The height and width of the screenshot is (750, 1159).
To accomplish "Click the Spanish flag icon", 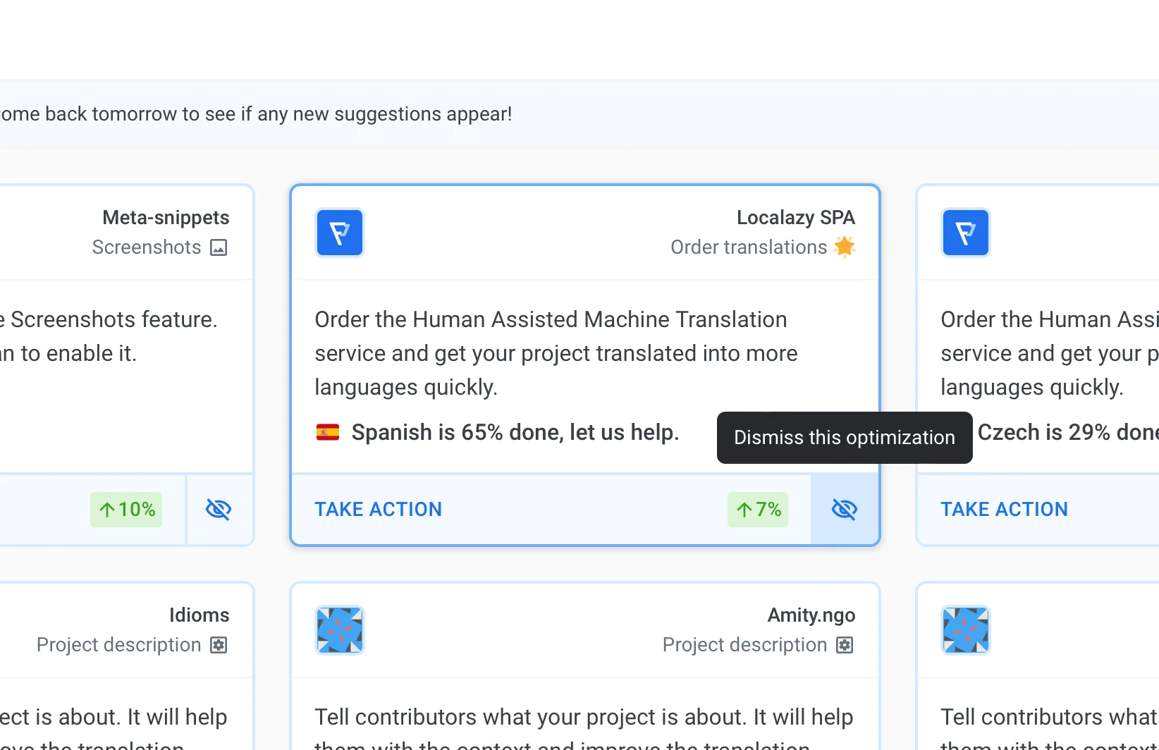I will pyautogui.click(x=328, y=432).
